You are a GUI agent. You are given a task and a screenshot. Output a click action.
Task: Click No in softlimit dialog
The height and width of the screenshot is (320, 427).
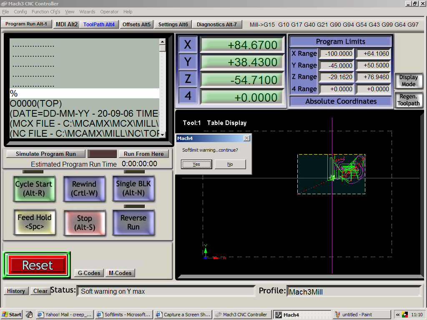click(x=230, y=164)
